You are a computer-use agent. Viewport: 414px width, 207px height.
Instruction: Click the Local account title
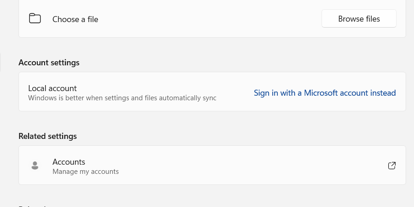click(52, 88)
